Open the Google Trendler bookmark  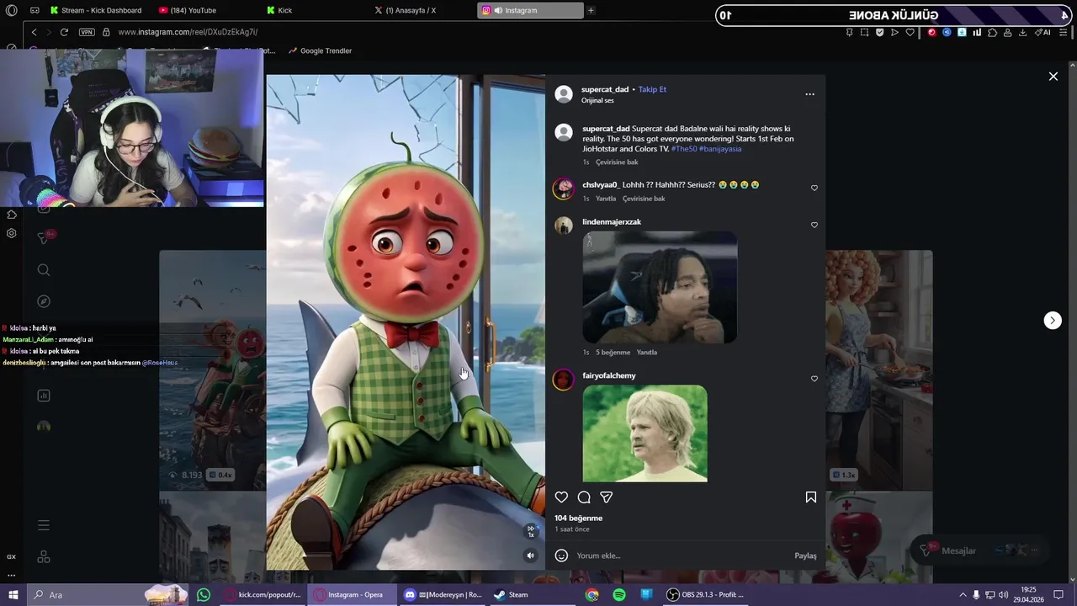(320, 50)
